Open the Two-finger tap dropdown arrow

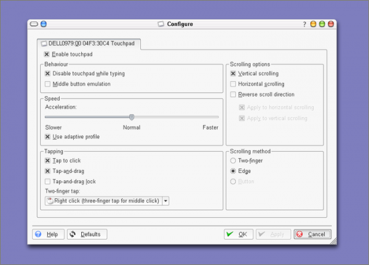(165, 200)
